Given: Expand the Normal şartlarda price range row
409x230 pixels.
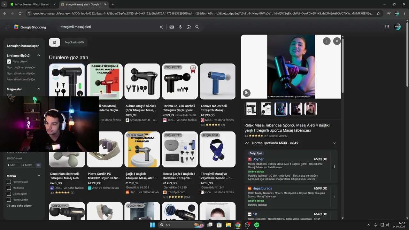Looking at the screenshot, I should click(x=291, y=143).
